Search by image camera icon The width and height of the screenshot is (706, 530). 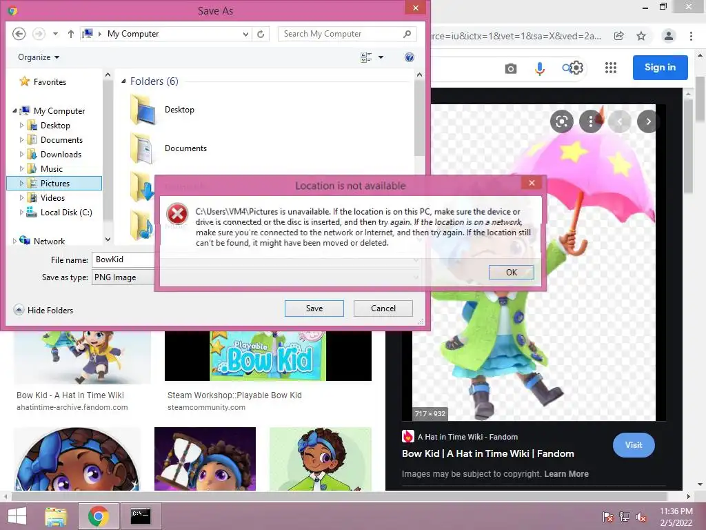[x=511, y=68]
